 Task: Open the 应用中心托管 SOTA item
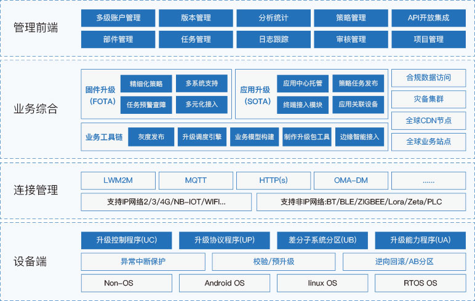[299, 83]
